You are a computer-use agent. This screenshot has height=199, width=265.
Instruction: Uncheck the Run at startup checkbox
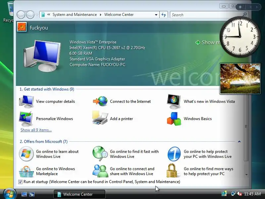coord(20,182)
